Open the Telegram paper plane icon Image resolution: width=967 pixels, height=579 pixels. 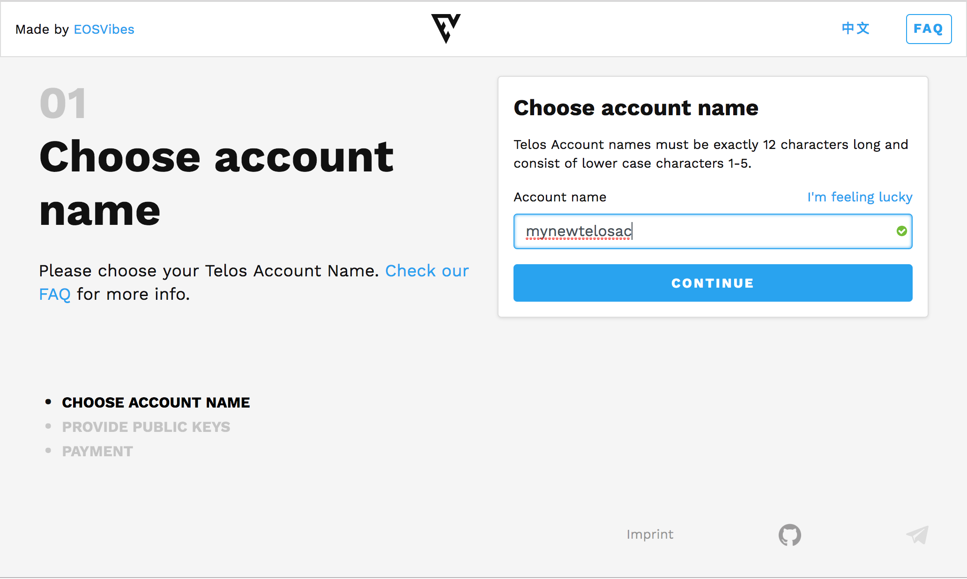[917, 534]
